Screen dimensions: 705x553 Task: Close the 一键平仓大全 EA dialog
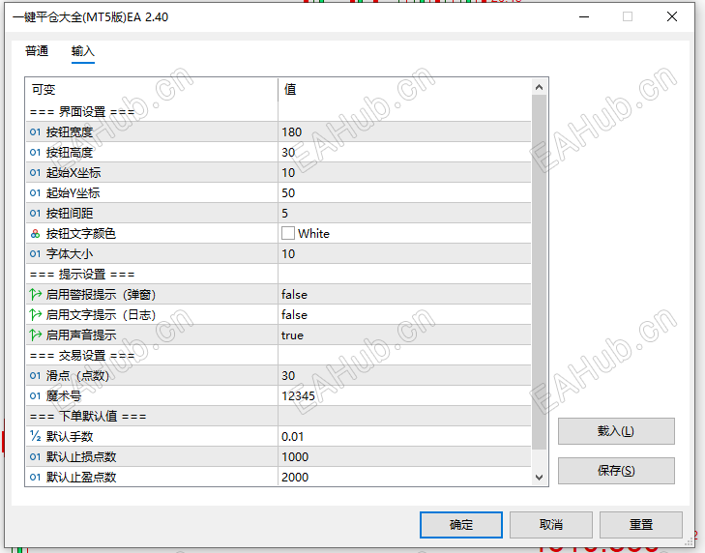(x=672, y=16)
